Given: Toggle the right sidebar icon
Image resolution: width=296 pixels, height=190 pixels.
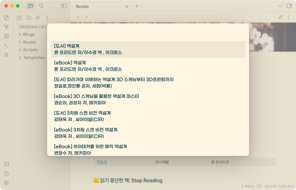Looking at the screenshot, I should (x=290, y=6).
